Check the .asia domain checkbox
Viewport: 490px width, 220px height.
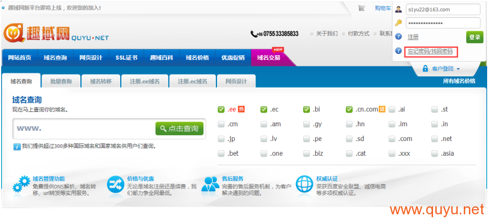[435, 153]
